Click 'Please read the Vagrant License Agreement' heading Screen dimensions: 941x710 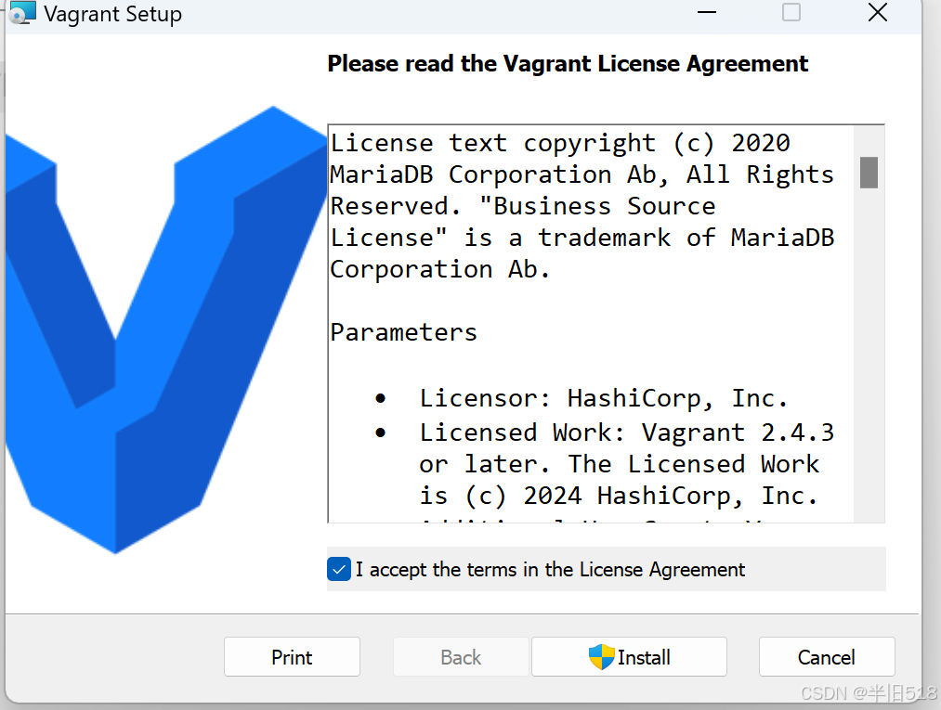568,63
